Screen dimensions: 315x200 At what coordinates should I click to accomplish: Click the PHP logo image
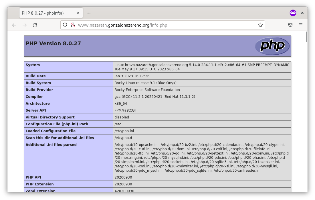[x=272, y=46]
